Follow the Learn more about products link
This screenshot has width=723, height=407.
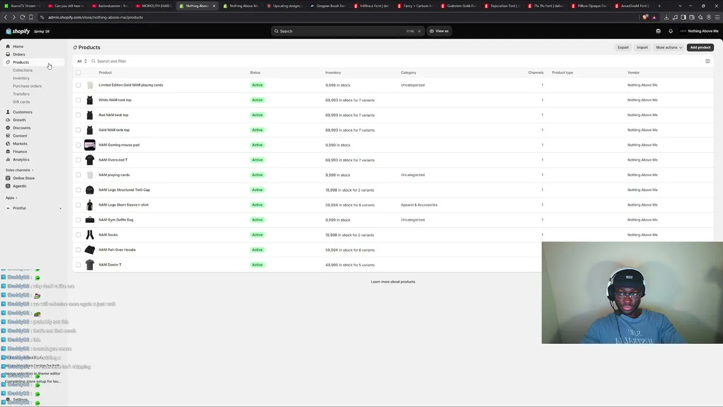393,282
